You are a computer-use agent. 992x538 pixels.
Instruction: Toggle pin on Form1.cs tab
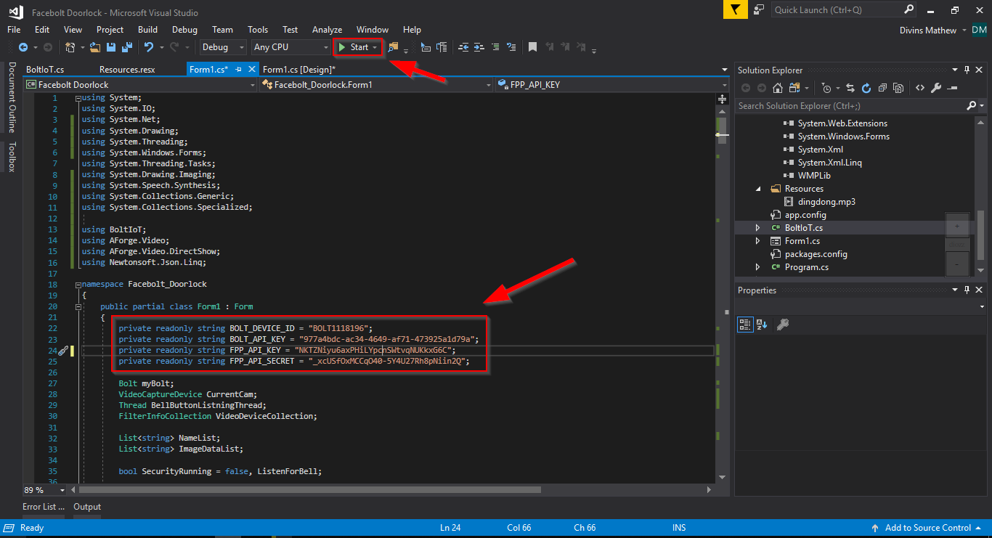[x=239, y=70]
